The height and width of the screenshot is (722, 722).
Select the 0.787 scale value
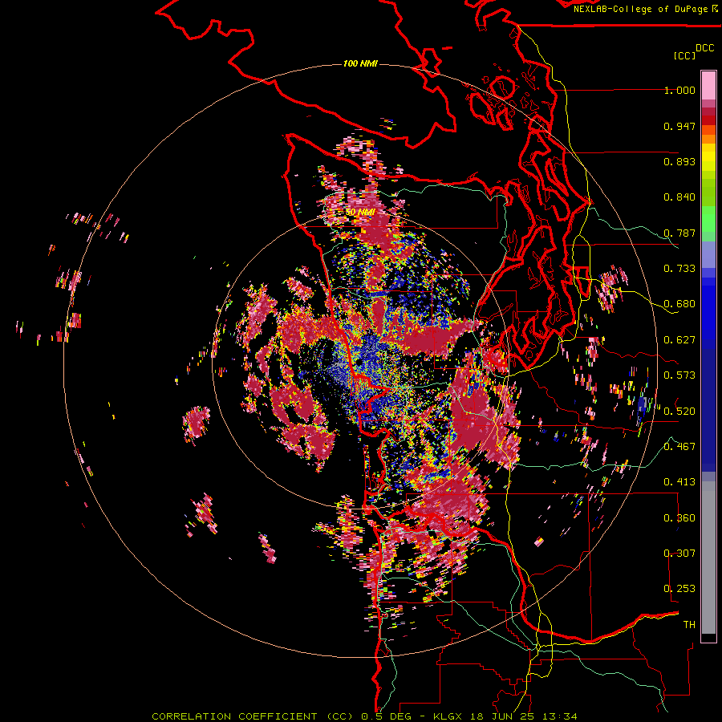(679, 233)
